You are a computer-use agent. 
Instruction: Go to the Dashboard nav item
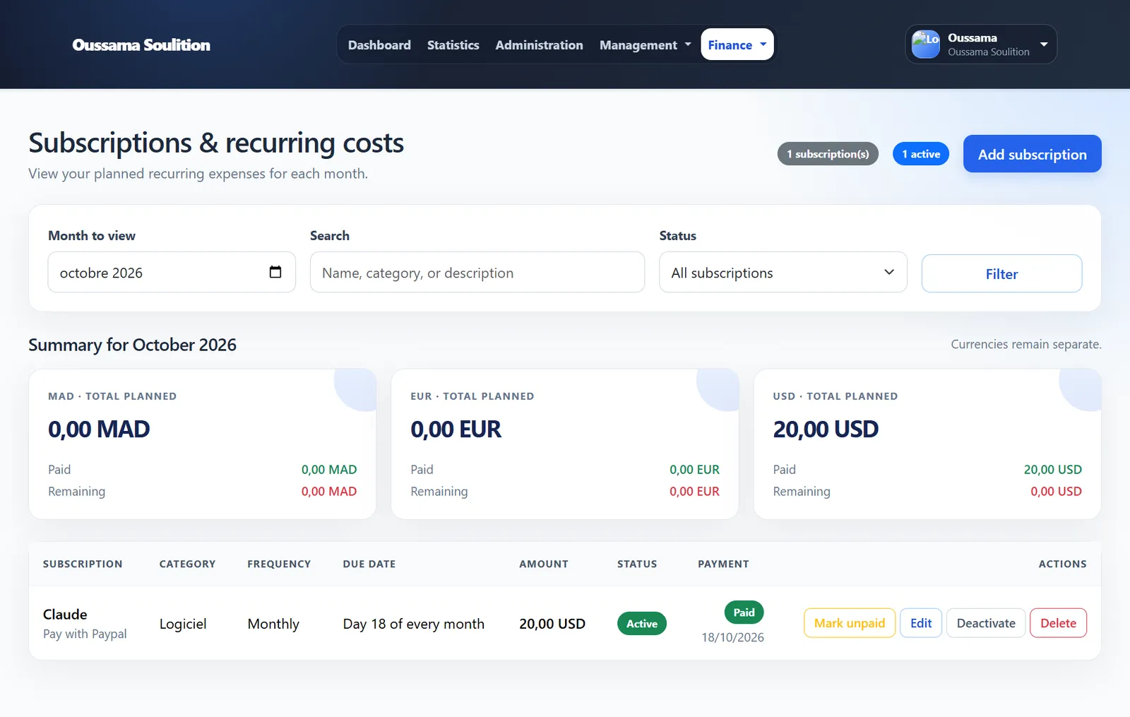click(x=379, y=45)
